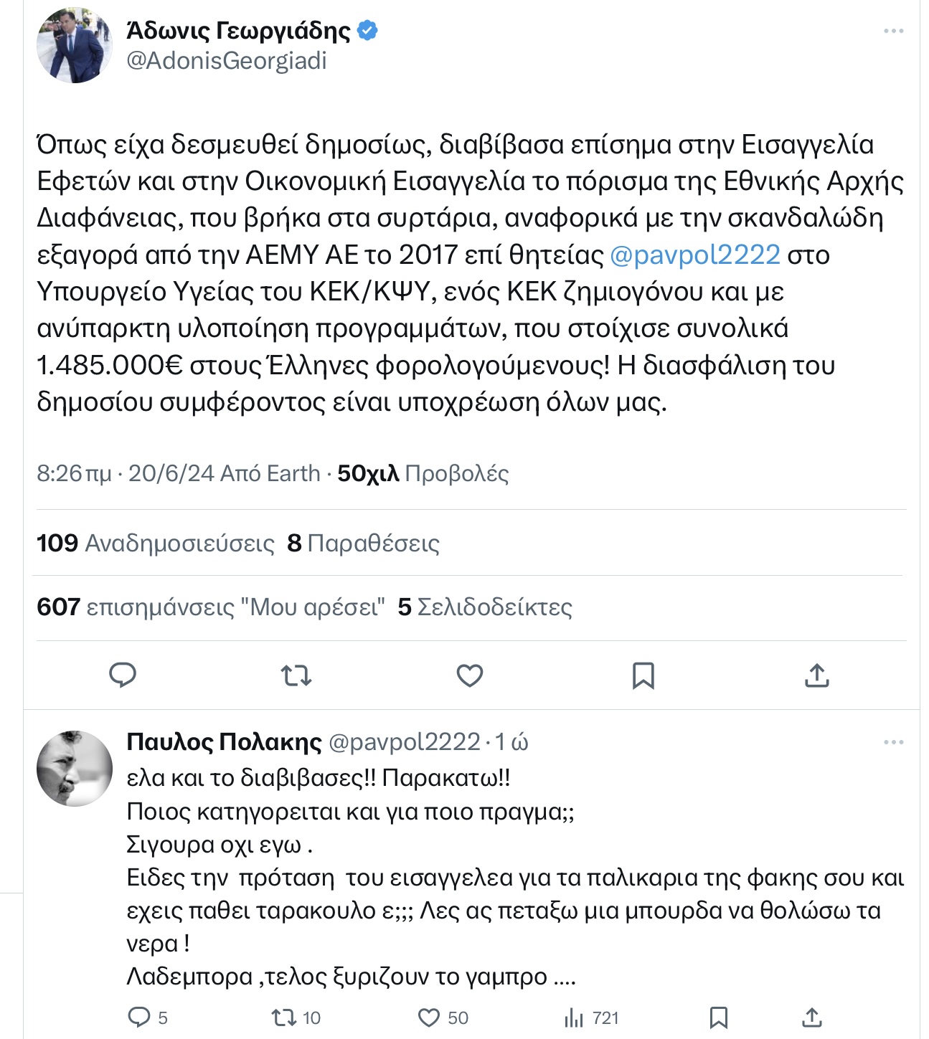
Task: Bookmark the main tweet
Action: 643,675
